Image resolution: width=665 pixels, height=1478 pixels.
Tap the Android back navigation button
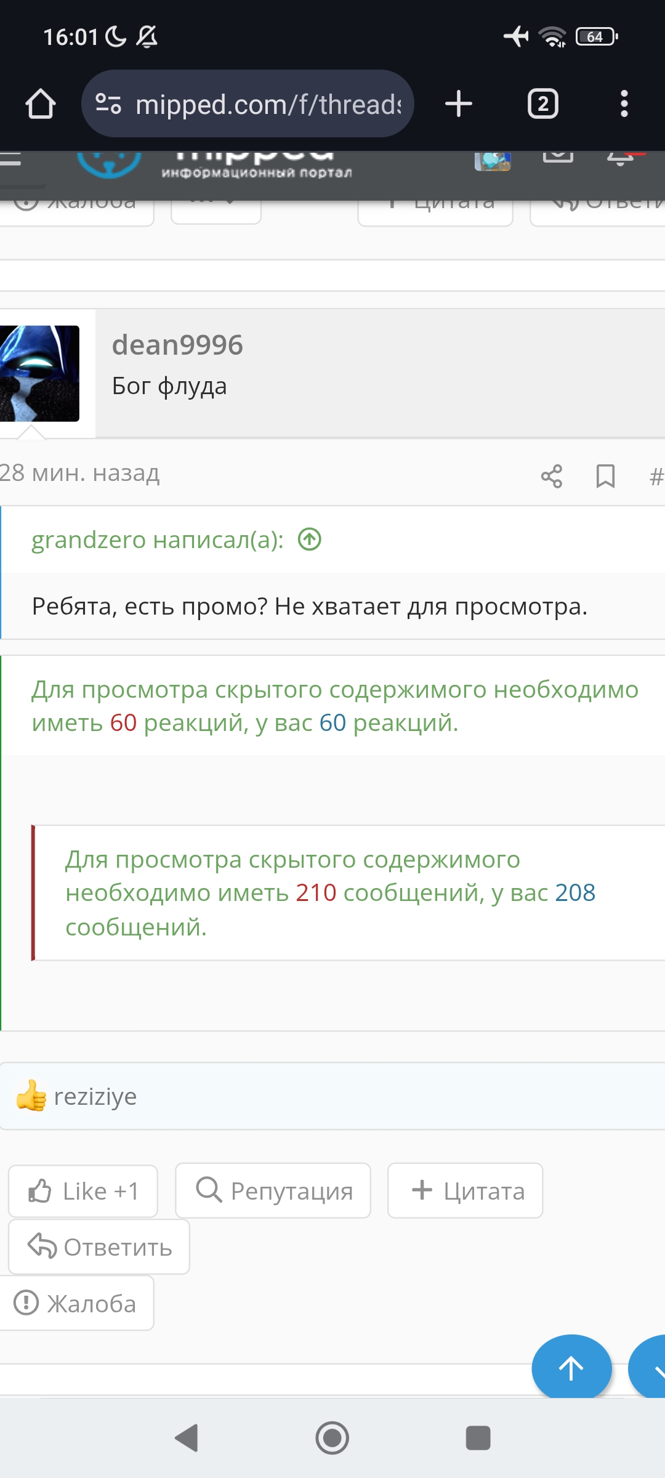point(186,1438)
